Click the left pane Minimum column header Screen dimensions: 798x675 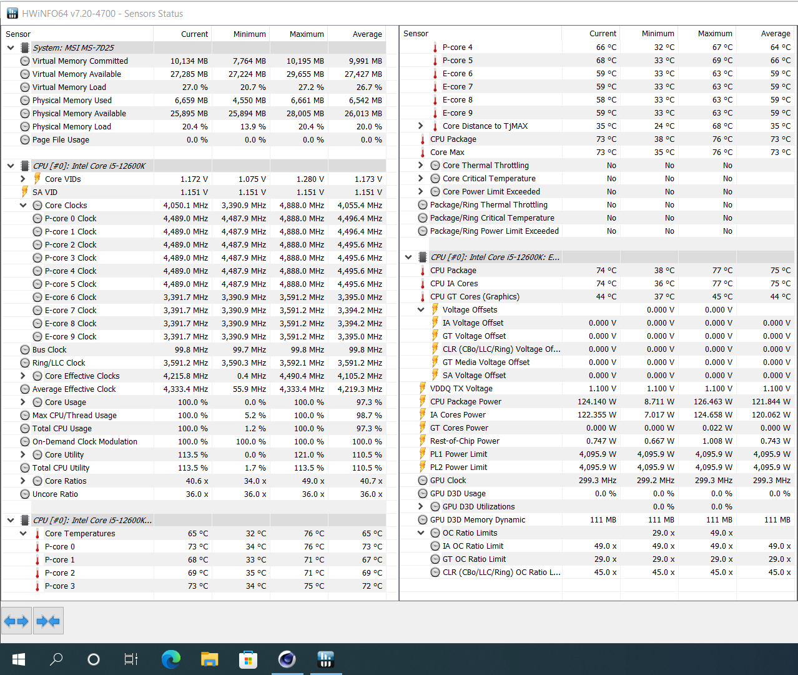point(241,34)
